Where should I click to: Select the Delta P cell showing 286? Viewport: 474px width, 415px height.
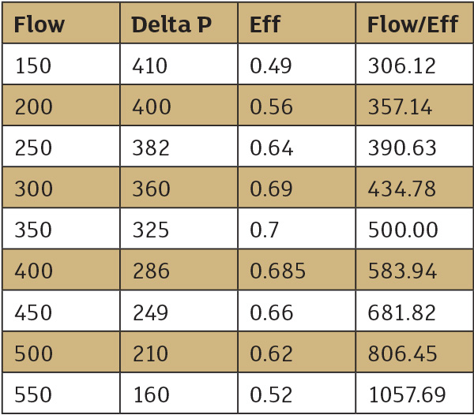[151, 271]
